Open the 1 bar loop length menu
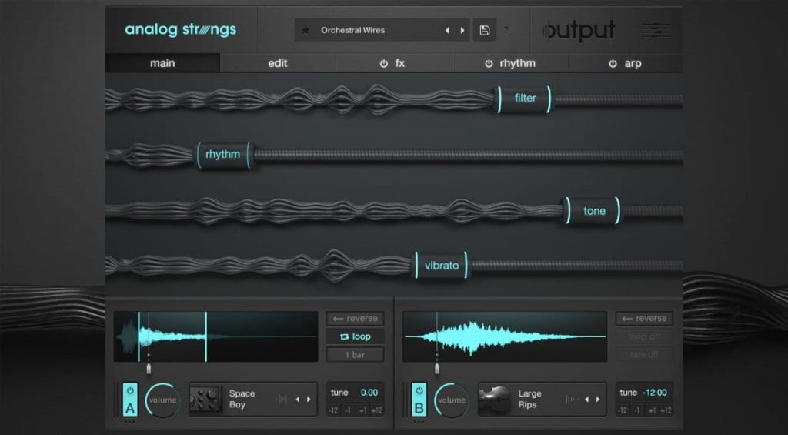This screenshot has height=435, width=788. [x=355, y=355]
